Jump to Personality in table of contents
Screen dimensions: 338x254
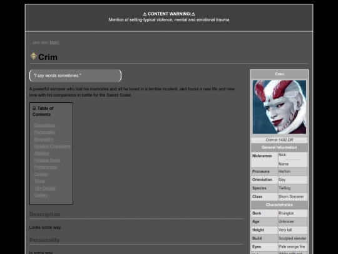[44, 132]
